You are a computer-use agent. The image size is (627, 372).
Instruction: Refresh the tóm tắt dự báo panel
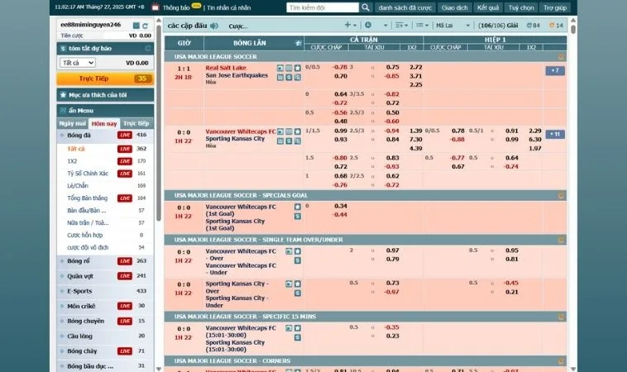pyautogui.click(x=149, y=50)
